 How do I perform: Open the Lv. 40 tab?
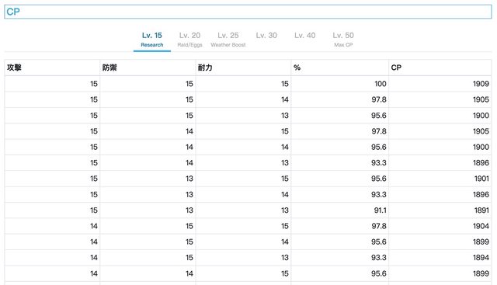click(x=305, y=40)
